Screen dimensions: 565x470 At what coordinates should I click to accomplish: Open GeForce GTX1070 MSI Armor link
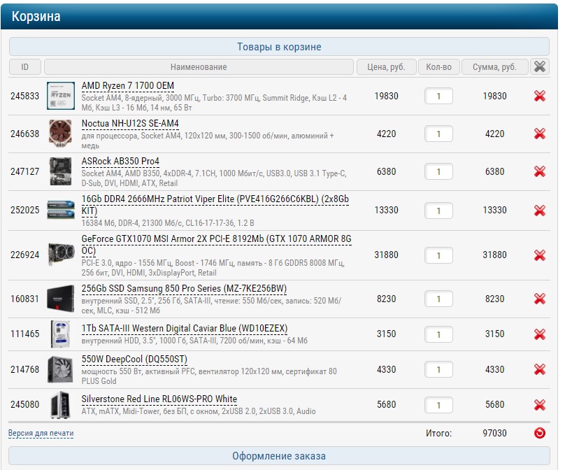tap(216, 244)
